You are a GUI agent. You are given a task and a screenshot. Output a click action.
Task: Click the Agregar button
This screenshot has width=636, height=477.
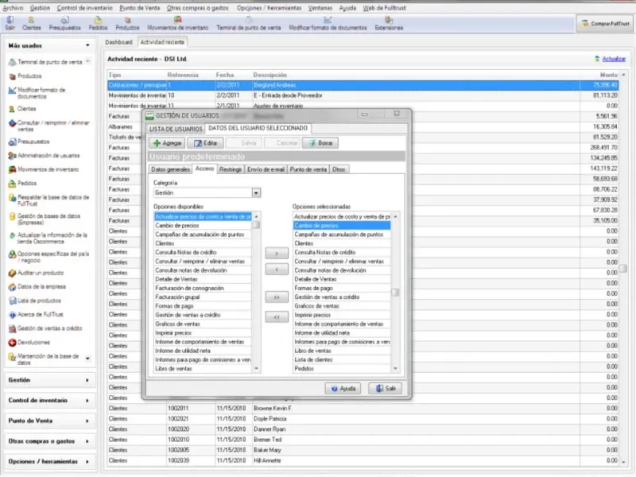pos(168,143)
